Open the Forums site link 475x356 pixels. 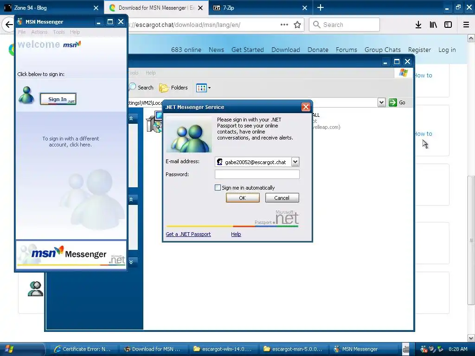click(x=346, y=50)
